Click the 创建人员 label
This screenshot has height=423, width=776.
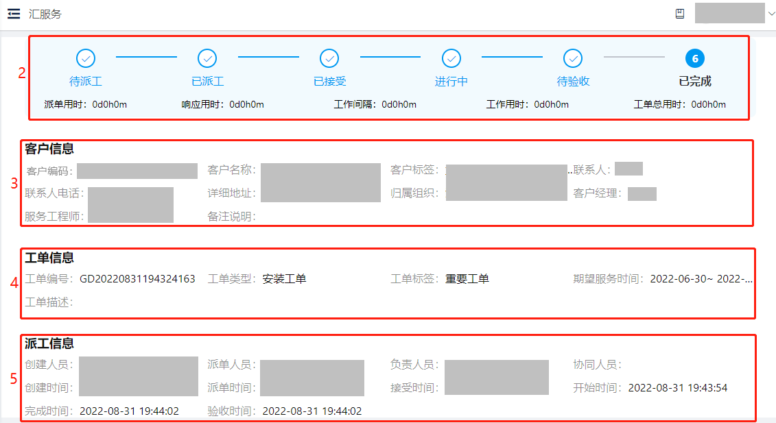click(49, 365)
